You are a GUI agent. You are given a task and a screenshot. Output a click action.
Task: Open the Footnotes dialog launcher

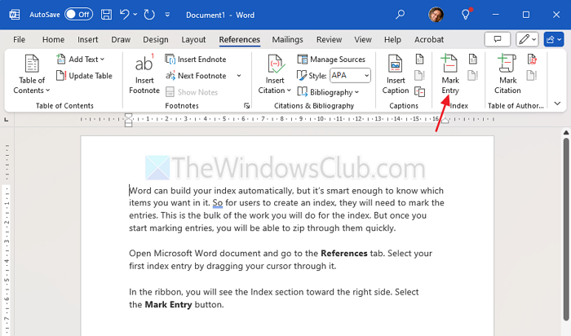[x=246, y=105]
